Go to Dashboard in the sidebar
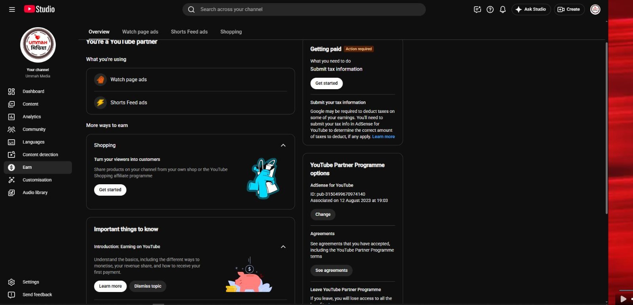The image size is (633, 305). [x=38, y=92]
